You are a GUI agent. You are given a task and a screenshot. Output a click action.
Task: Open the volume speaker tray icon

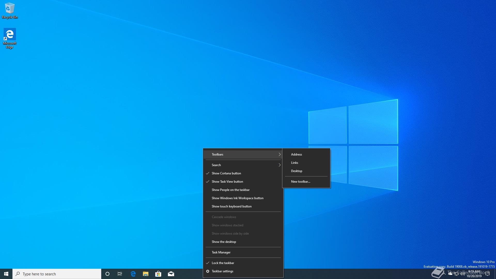462,274
